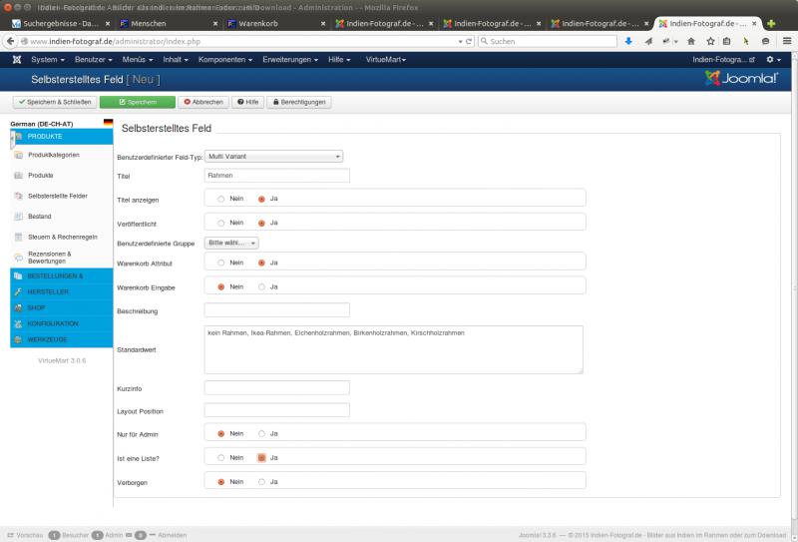Open the Benutzerdefinierter Feld-Typ dropdown

click(273, 157)
